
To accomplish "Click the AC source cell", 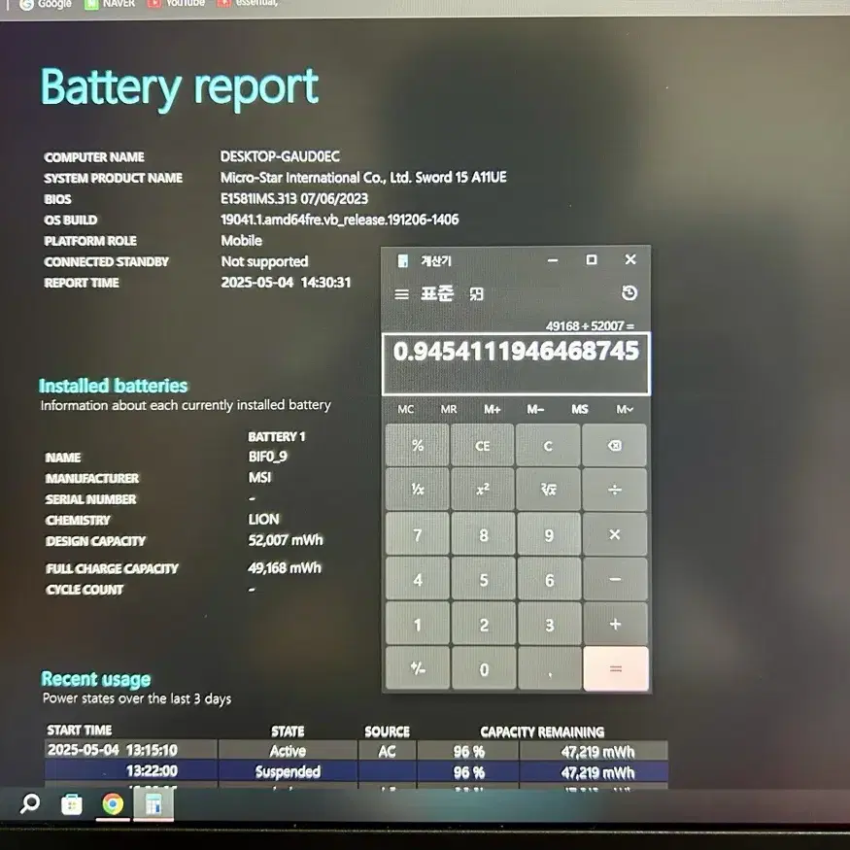I will click(x=387, y=751).
